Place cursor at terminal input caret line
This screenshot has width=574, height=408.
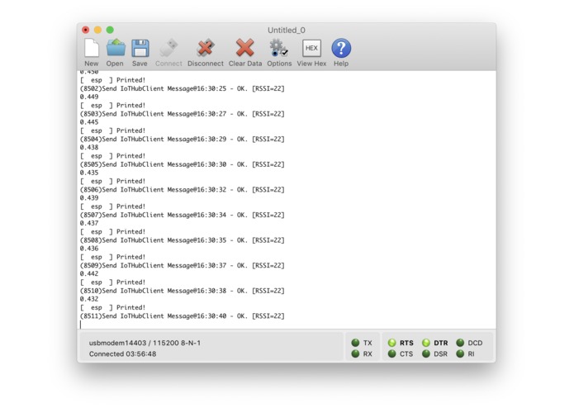pos(81,325)
